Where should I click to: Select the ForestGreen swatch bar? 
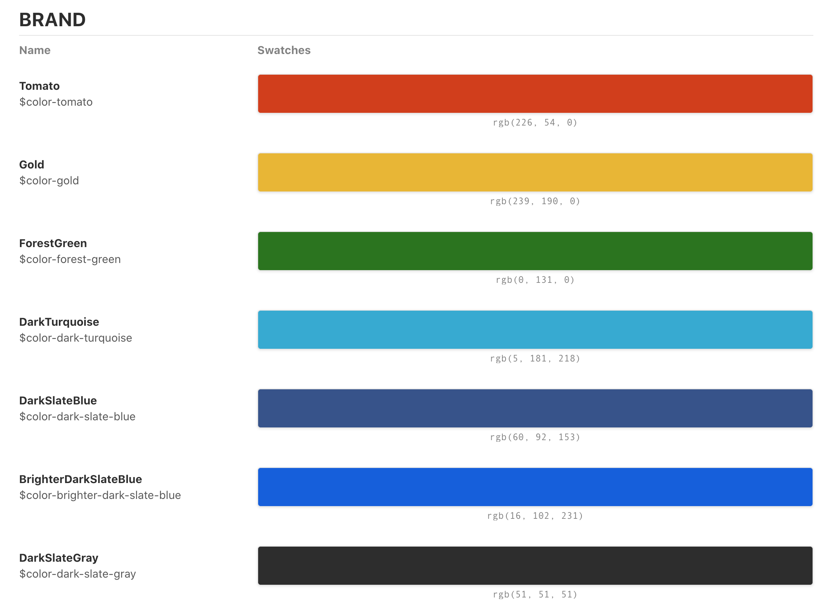click(x=535, y=251)
